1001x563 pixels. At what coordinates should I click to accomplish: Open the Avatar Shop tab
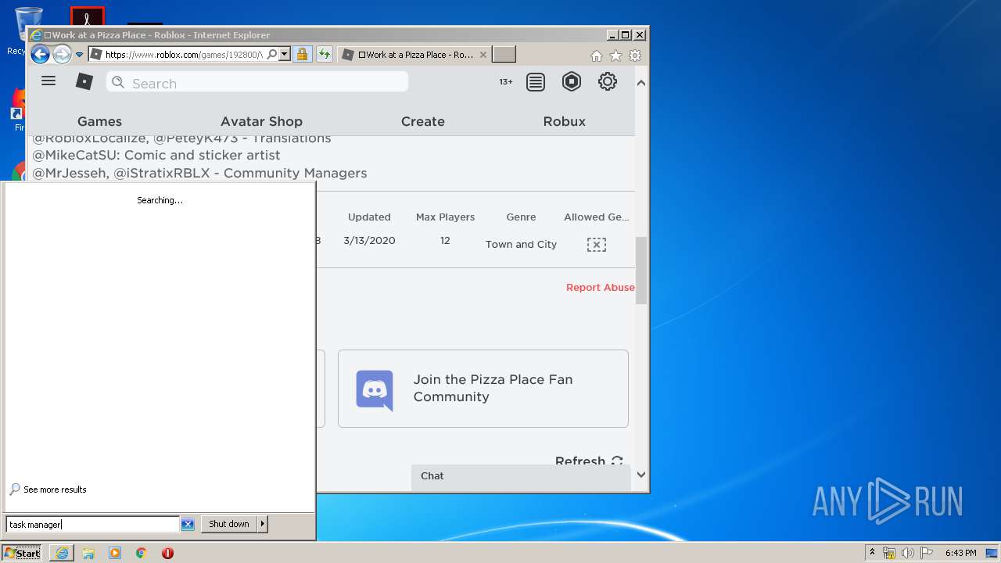(261, 121)
